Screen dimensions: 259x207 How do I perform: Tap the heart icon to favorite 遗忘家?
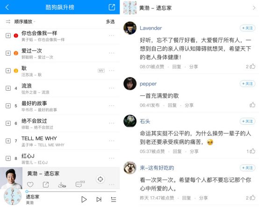tap(30, 185)
